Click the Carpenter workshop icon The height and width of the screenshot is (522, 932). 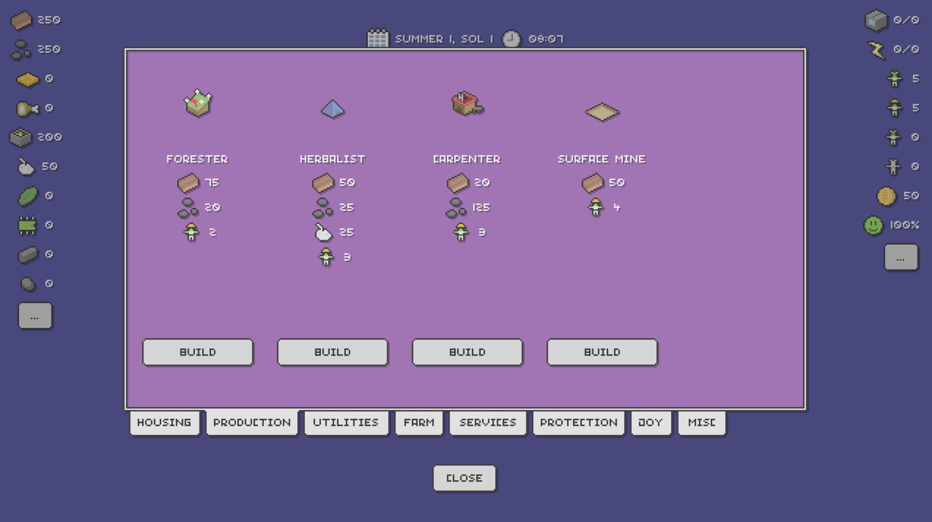pos(467,103)
